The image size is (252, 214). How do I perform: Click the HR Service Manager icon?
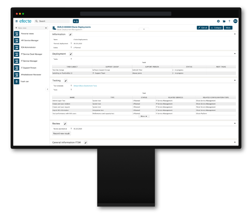16,40
